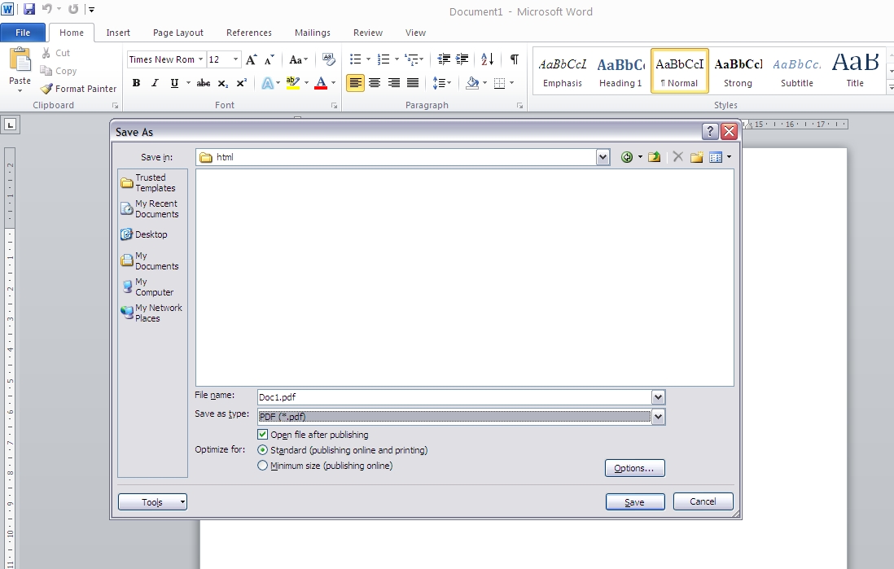Click the Cancel button in dialog
Image resolution: width=894 pixels, height=569 pixels.
(703, 501)
